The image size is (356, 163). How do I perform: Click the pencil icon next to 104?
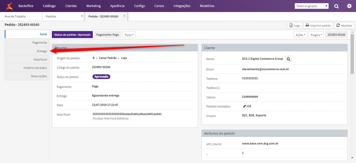coord(244,106)
